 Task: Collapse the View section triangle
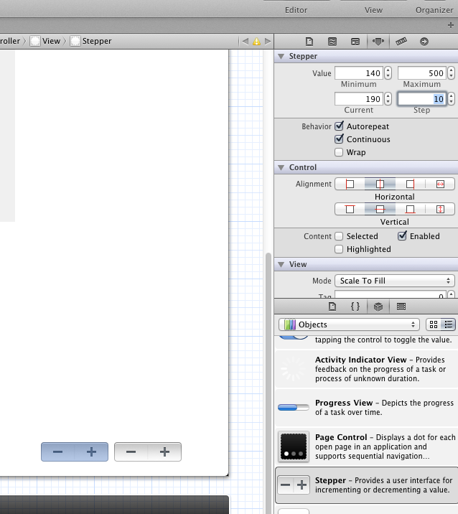(281, 265)
